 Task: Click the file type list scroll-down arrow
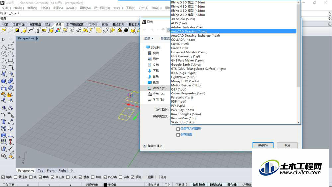(x=298, y=122)
